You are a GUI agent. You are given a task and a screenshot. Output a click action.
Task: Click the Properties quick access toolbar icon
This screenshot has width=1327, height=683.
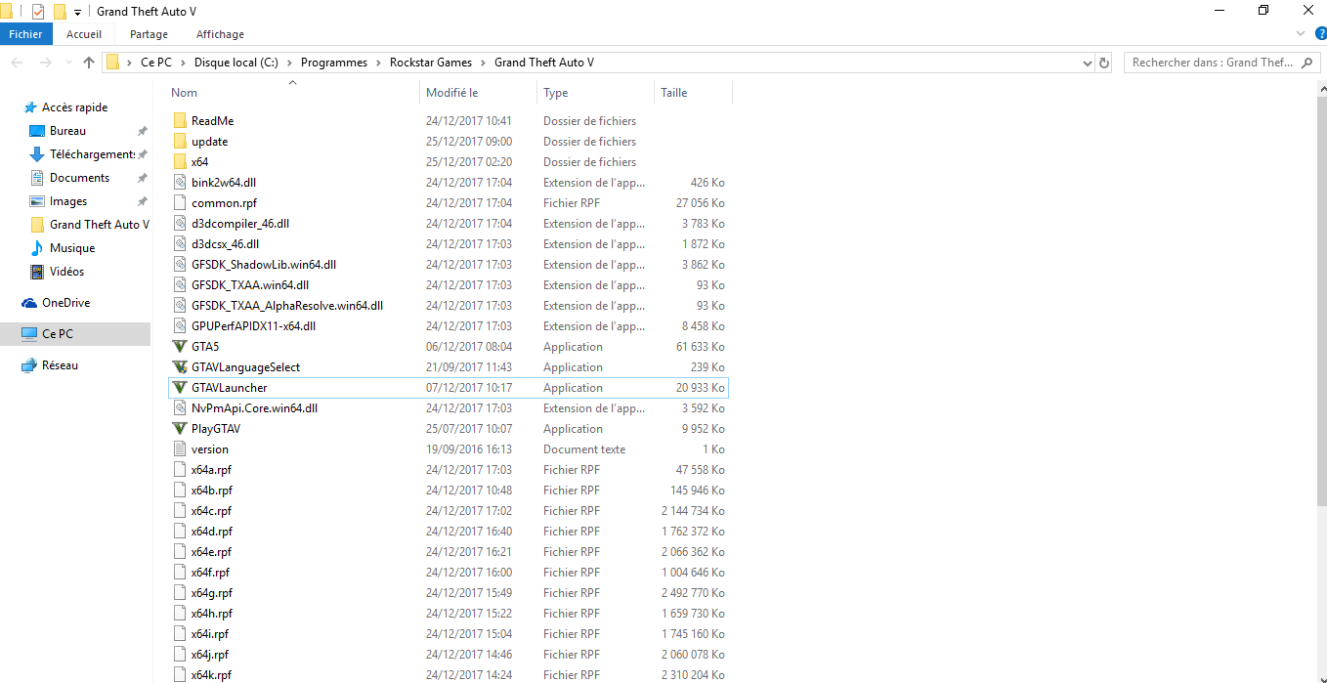(38, 12)
